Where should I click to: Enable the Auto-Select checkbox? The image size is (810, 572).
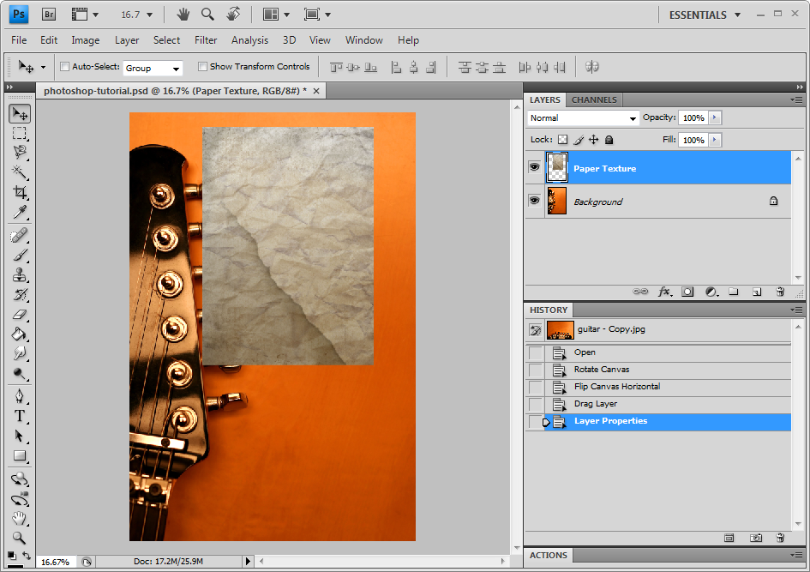64,67
